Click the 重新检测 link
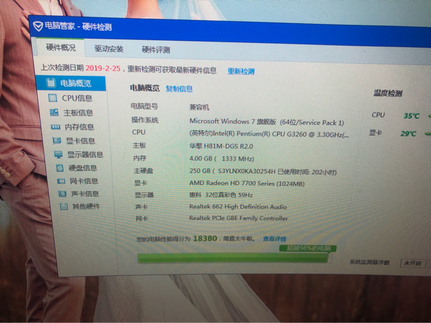Viewport: 431px width, 323px height. pyautogui.click(x=241, y=71)
